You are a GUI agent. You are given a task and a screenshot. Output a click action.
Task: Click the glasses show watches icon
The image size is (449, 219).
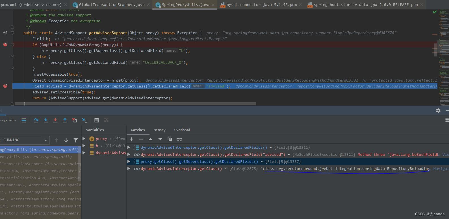pos(179,139)
